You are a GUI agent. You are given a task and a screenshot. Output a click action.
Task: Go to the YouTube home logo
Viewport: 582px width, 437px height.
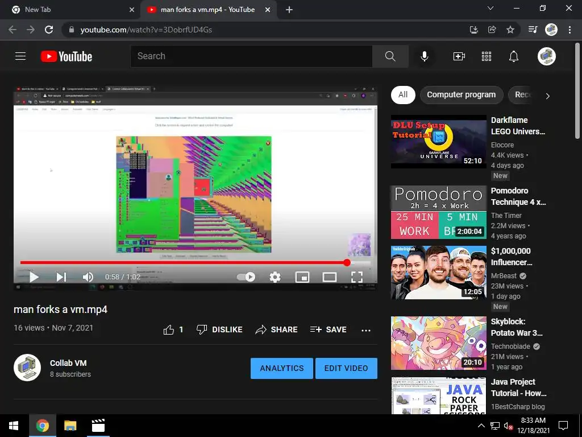point(66,56)
